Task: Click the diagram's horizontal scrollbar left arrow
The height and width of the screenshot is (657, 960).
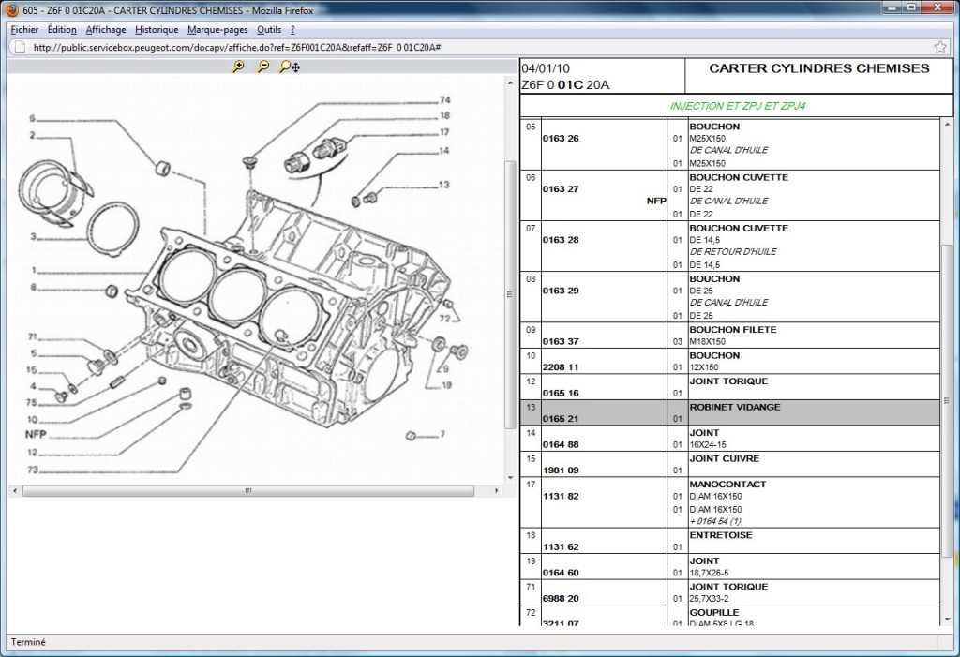Action: click(16, 490)
